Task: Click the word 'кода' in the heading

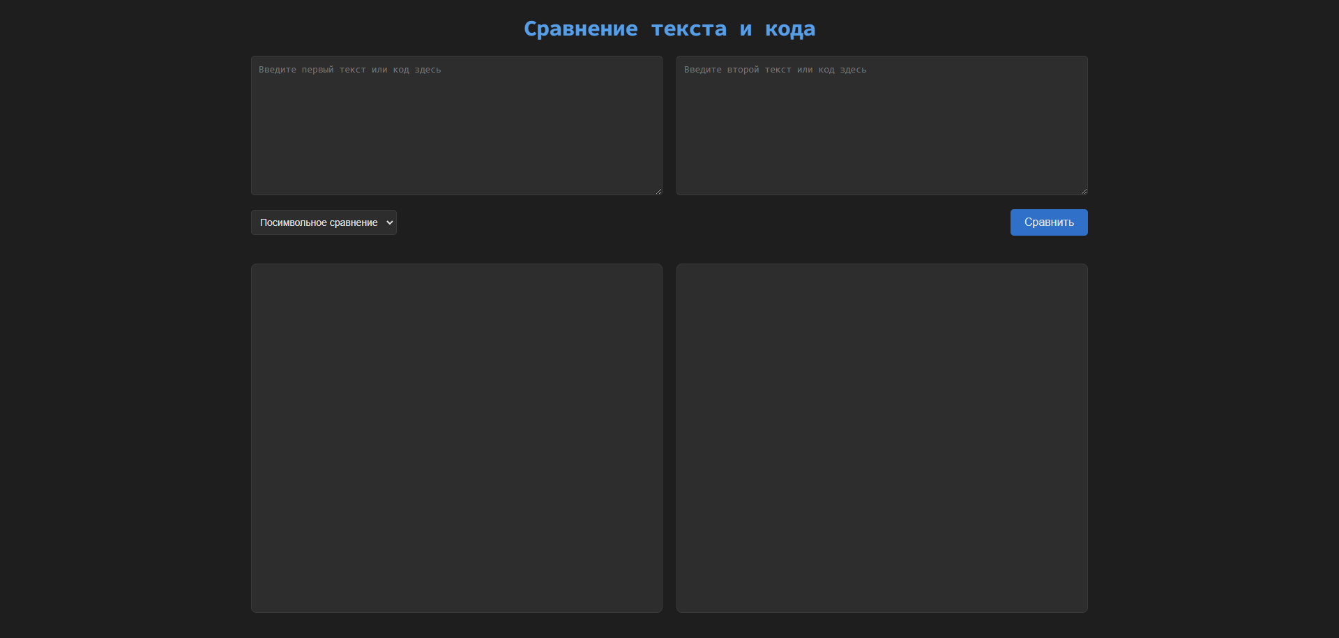Action: (789, 29)
